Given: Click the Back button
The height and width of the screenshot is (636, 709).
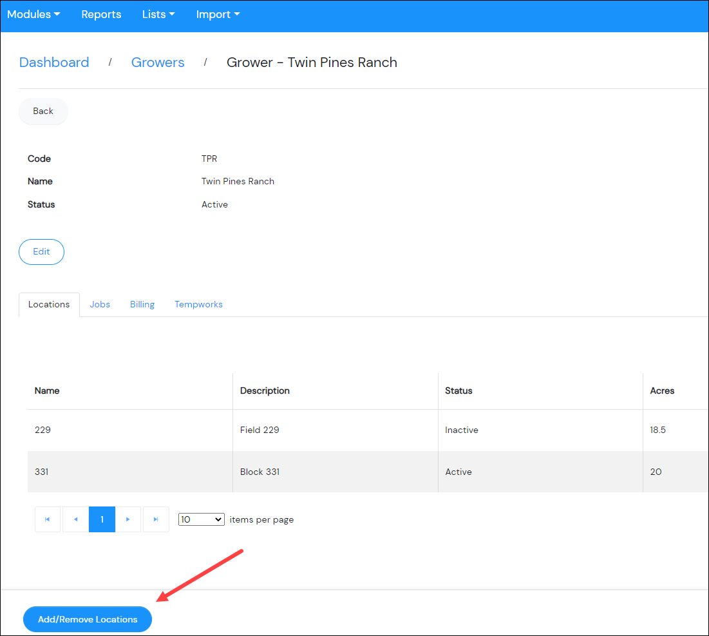Looking at the screenshot, I should tap(43, 111).
